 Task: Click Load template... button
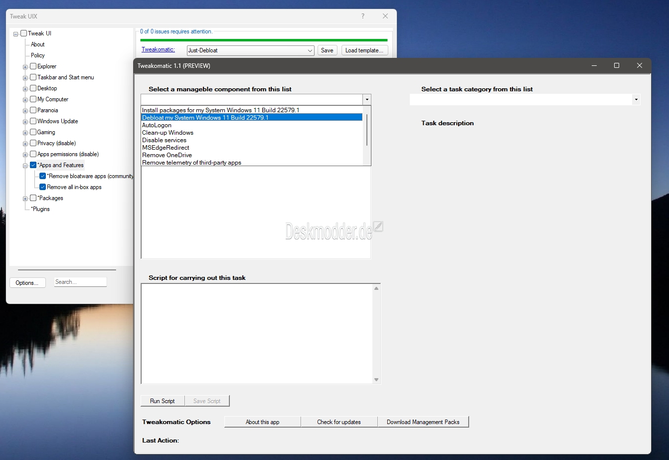[x=364, y=50]
